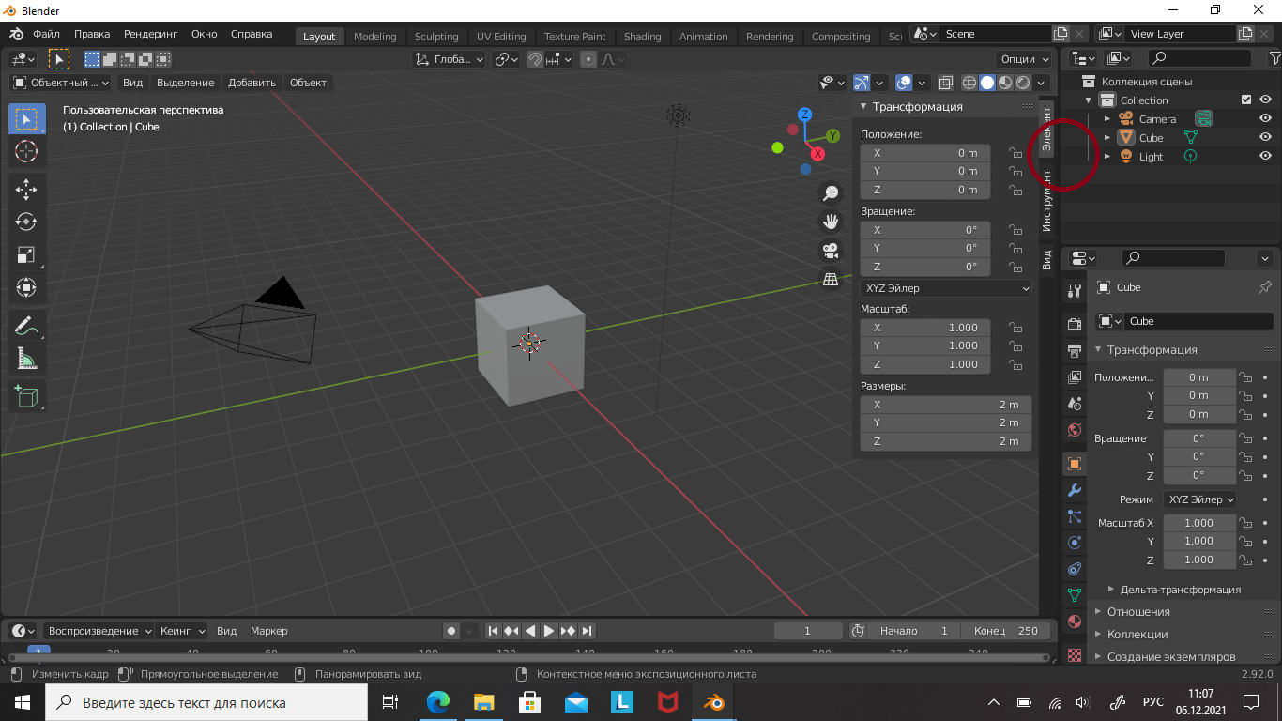Image resolution: width=1282 pixels, height=721 pixels.
Task: Click the Добавить menu button
Action: [x=252, y=83]
